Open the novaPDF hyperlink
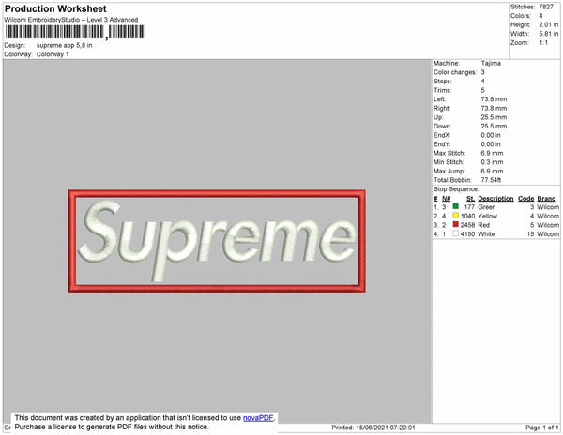 (258, 418)
